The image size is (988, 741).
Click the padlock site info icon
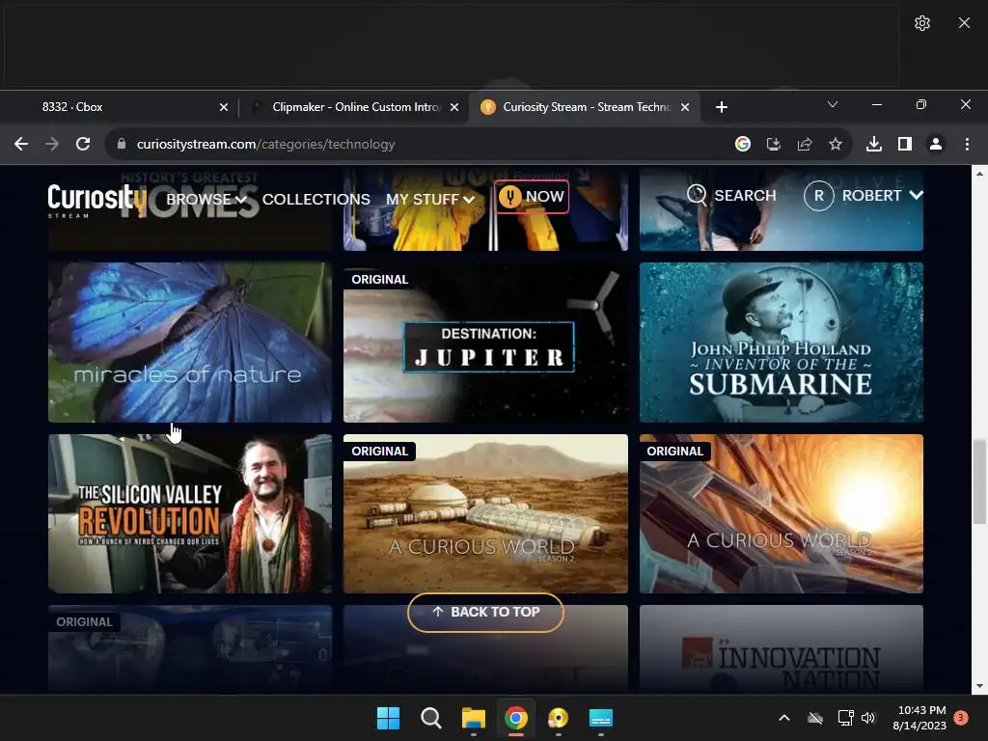[122, 145]
